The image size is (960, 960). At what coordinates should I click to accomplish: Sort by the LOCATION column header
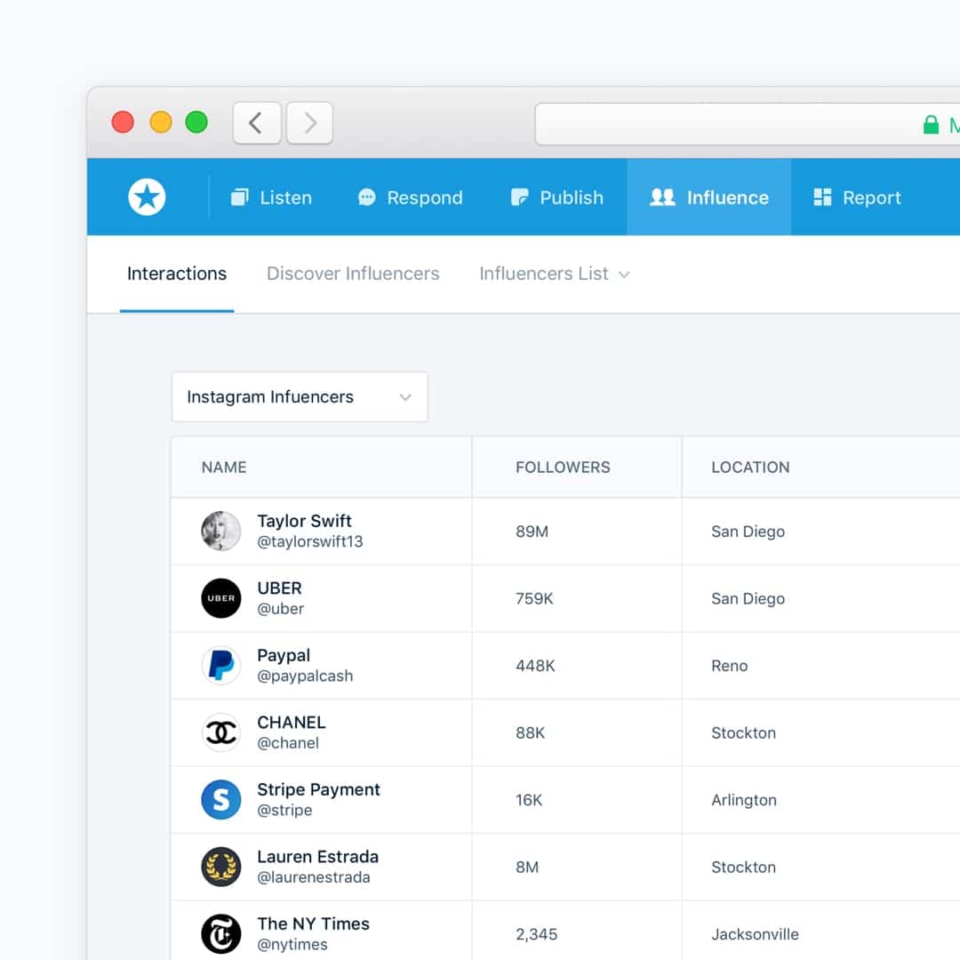(750, 468)
